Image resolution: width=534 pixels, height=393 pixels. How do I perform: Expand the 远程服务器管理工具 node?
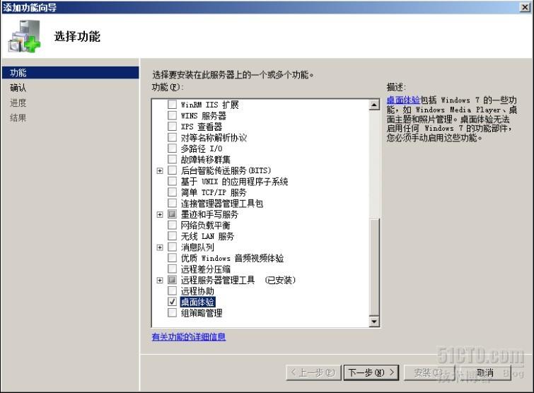(160, 280)
